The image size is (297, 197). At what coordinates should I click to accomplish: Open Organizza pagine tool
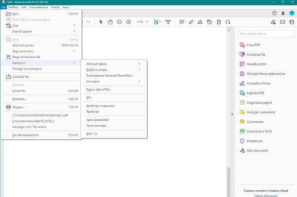click(x=256, y=103)
